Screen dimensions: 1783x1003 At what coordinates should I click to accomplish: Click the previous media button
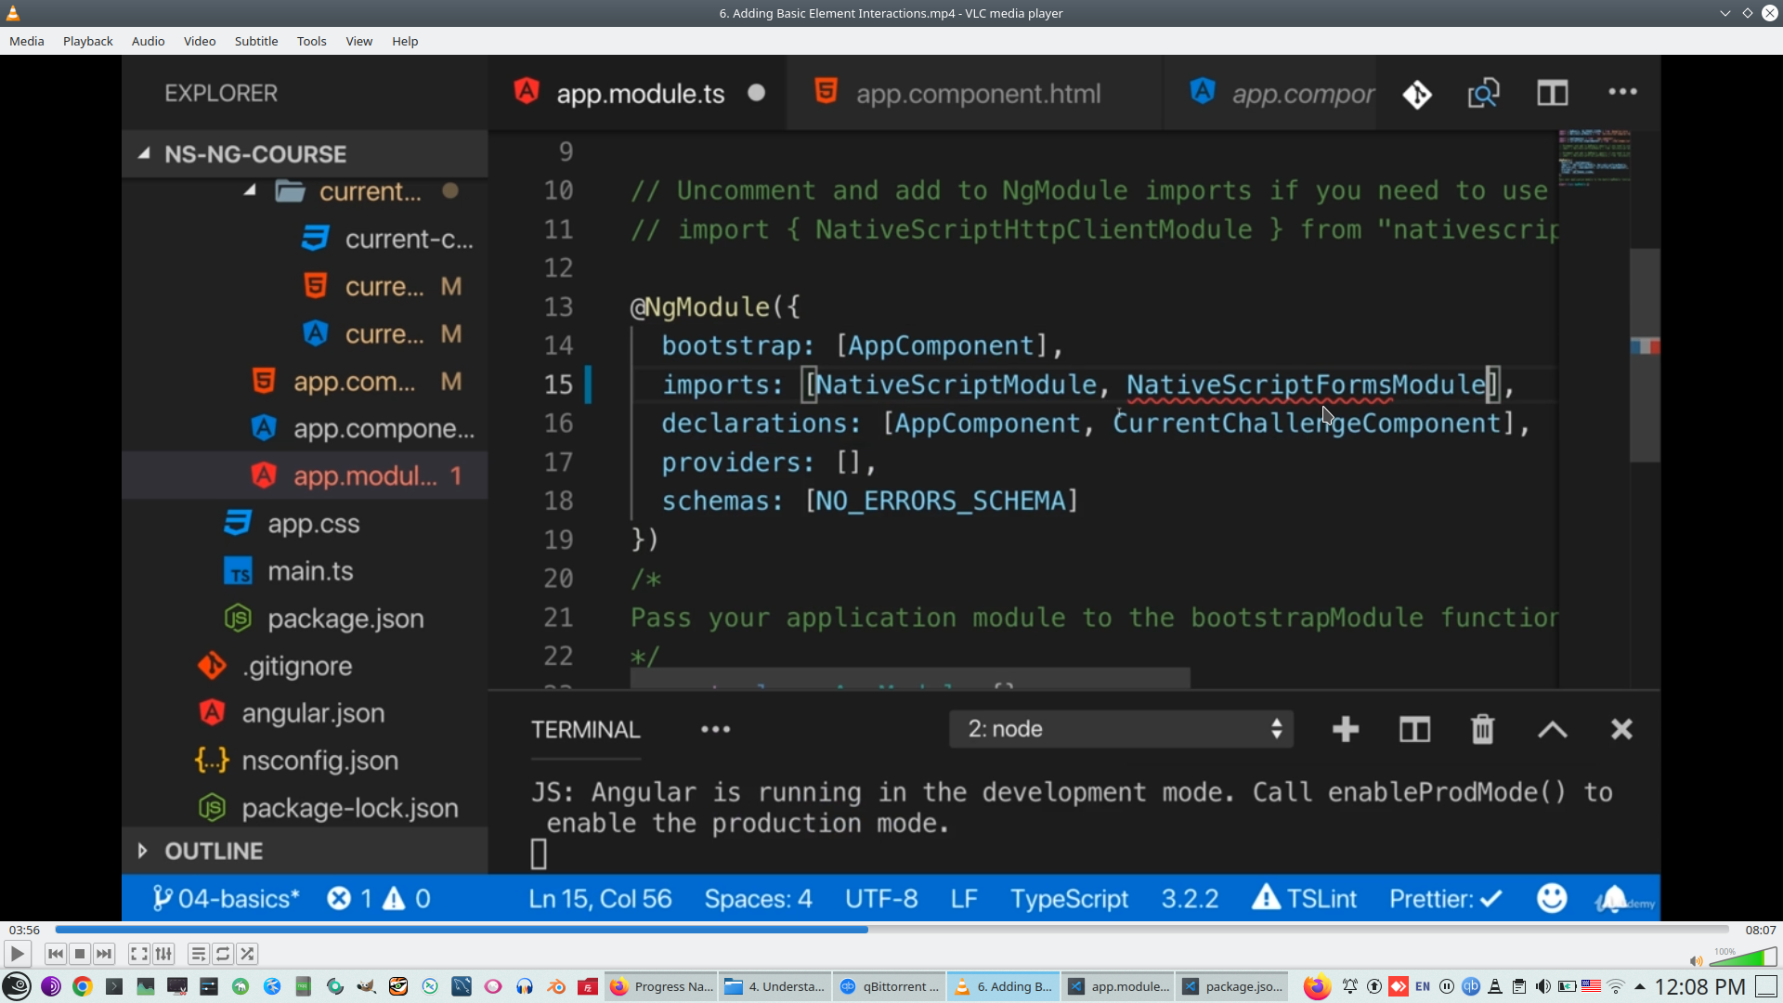pyautogui.click(x=56, y=954)
